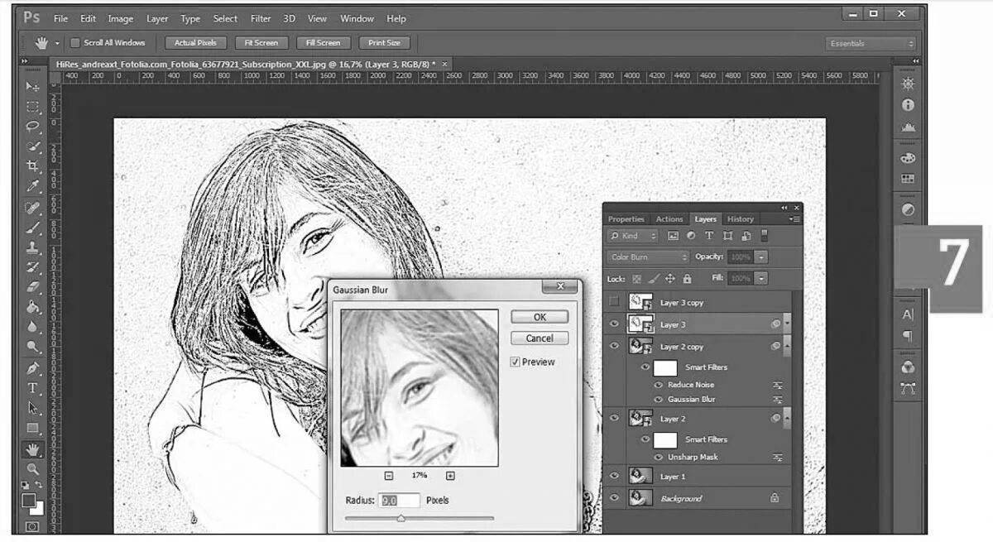Click the Radius input field
Image resolution: width=993 pixels, height=542 pixels.
tap(400, 500)
